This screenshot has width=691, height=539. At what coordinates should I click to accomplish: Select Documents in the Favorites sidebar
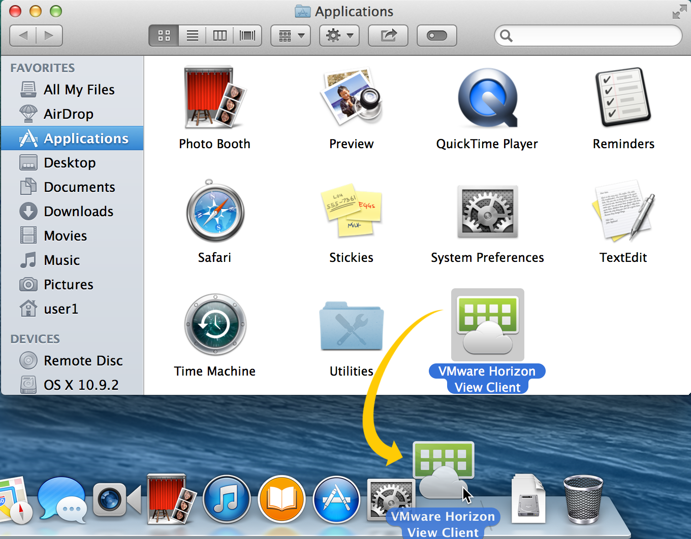coord(79,187)
